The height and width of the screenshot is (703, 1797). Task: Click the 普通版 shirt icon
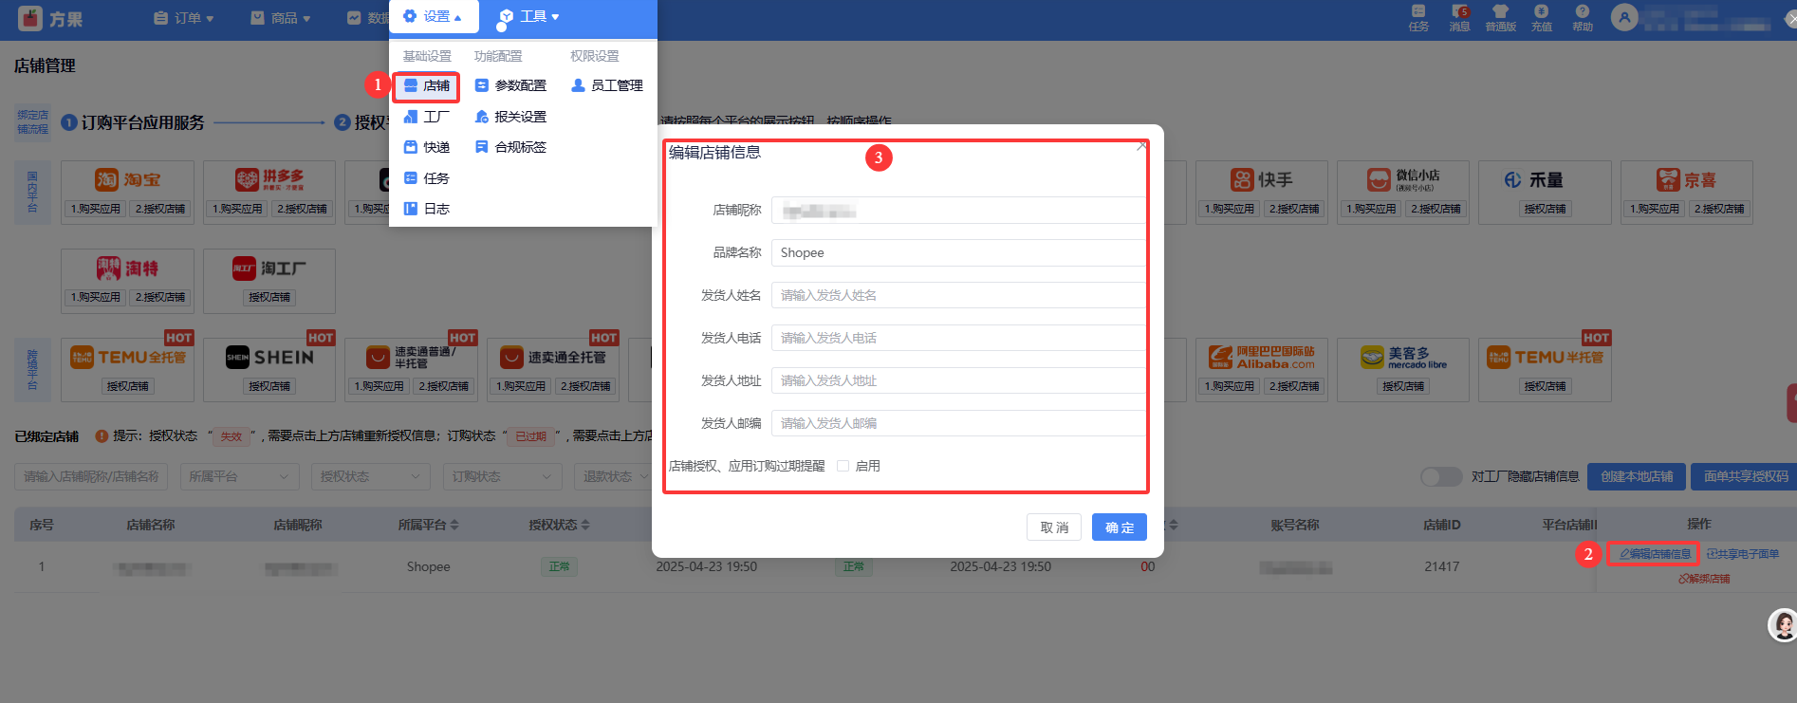[x=1500, y=18]
